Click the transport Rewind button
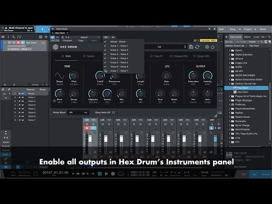The height and width of the screenshot is (204, 272). tap(78, 173)
